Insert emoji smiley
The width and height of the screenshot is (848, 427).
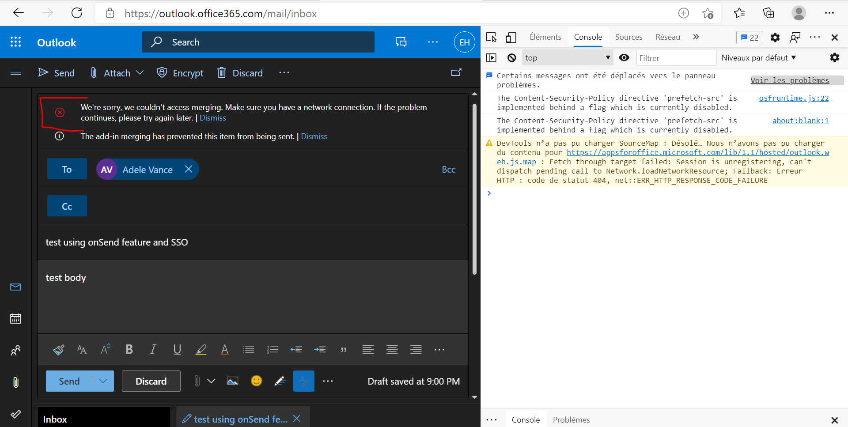click(256, 381)
